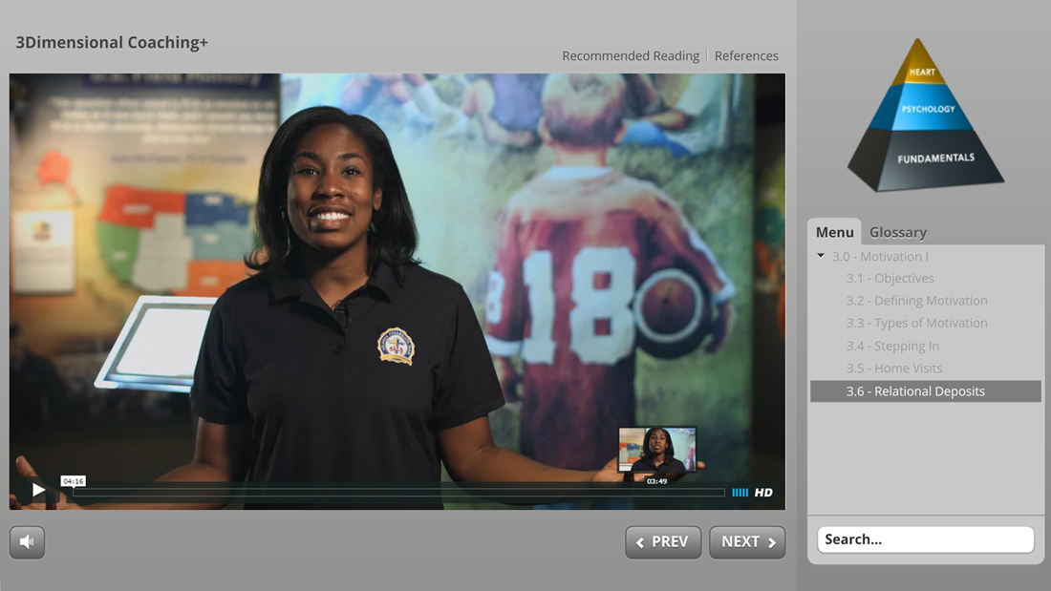
Task: Open lesson 3.1 - Objectives
Action: click(890, 279)
